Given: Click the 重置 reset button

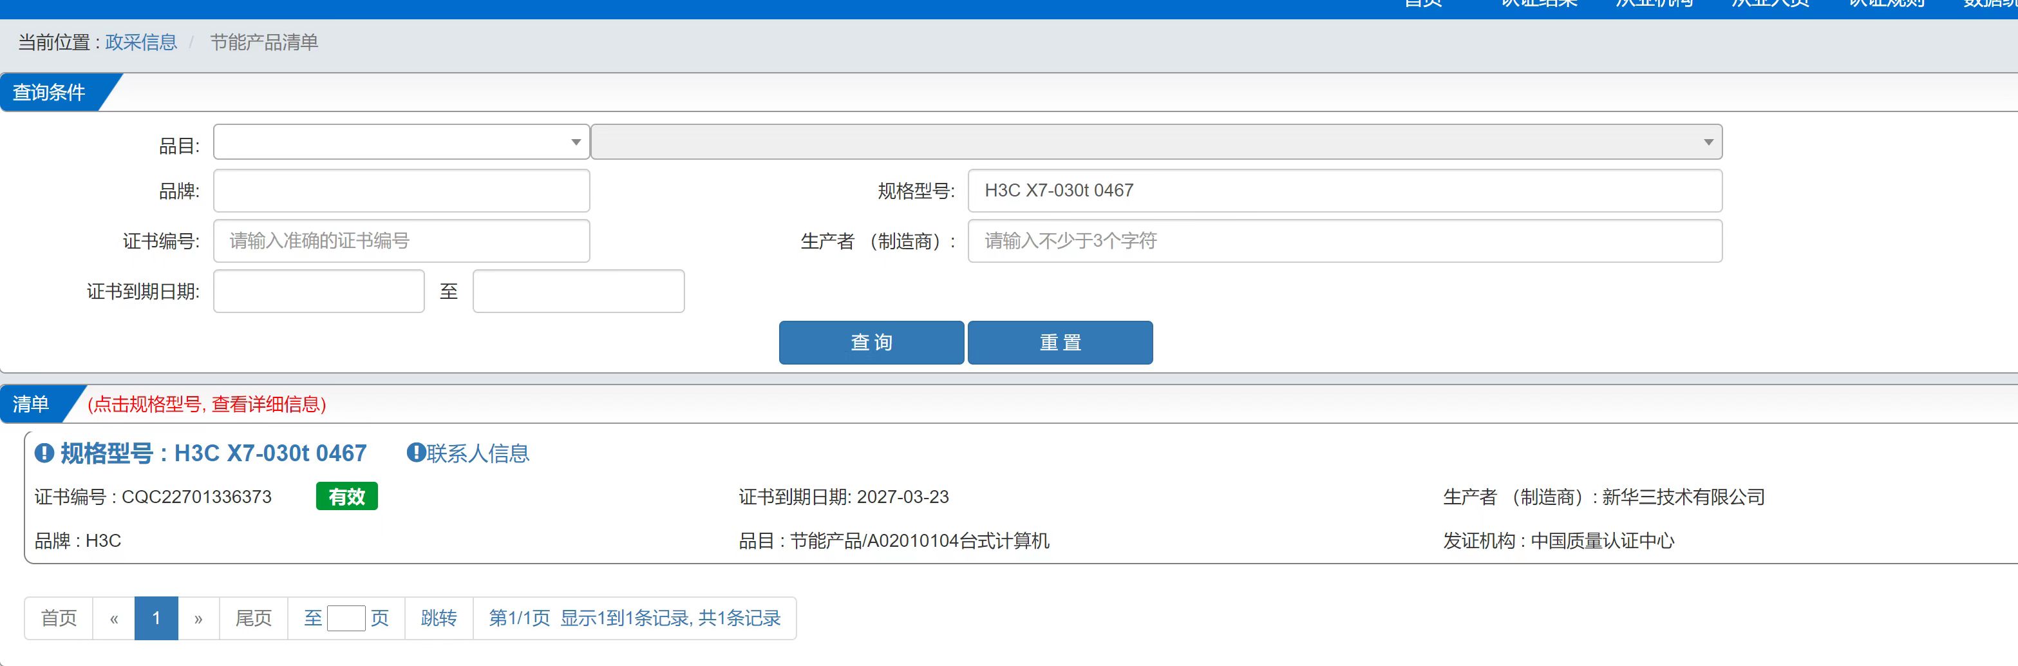Looking at the screenshot, I should pos(1060,343).
